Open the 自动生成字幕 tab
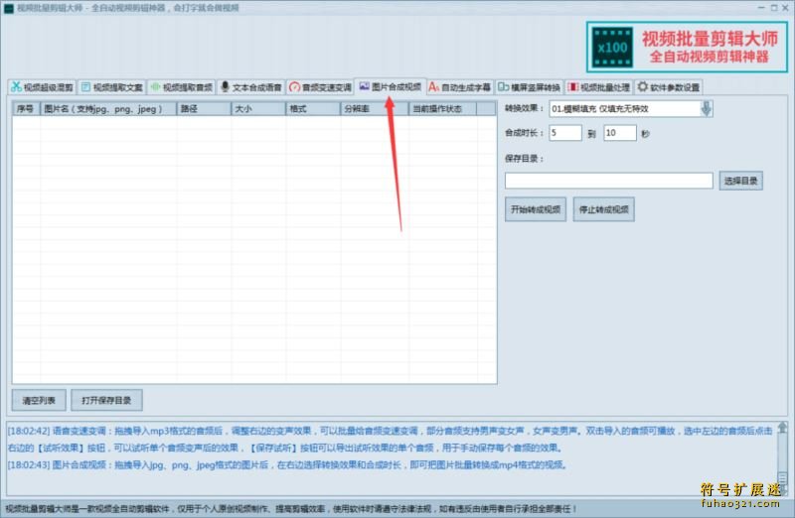Screen dimensions: 795x518 pos(460,87)
